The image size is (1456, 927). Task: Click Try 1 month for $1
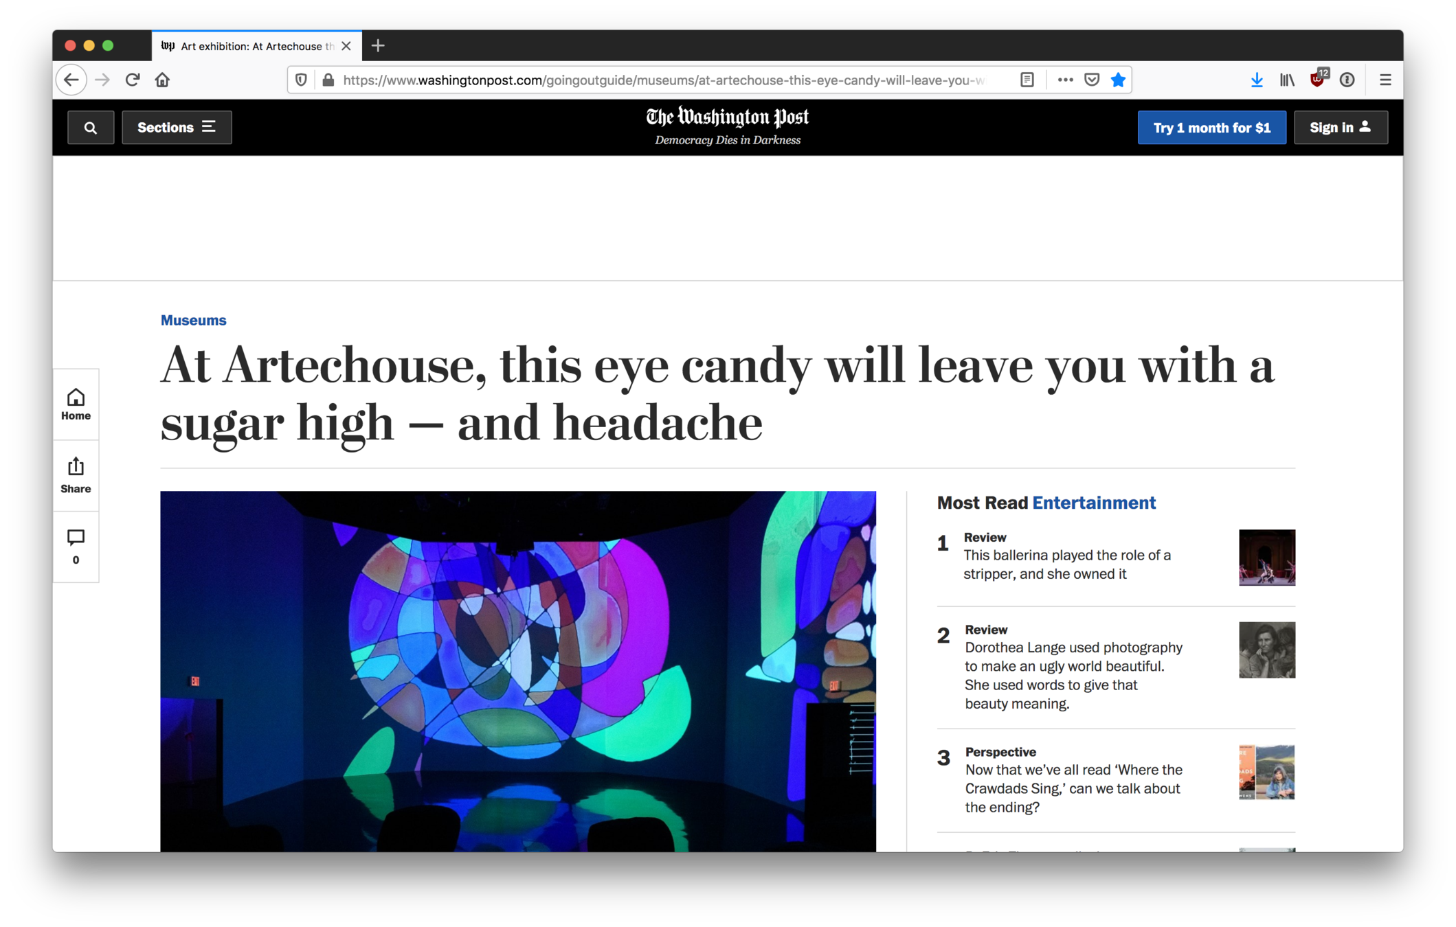point(1211,128)
